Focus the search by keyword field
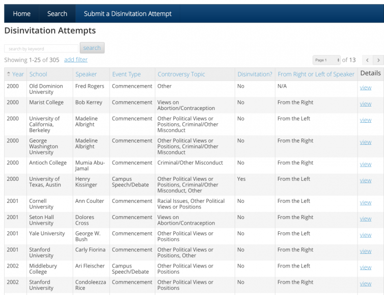Image resolution: width=384 pixels, height=295 pixels. coord(41,48)
